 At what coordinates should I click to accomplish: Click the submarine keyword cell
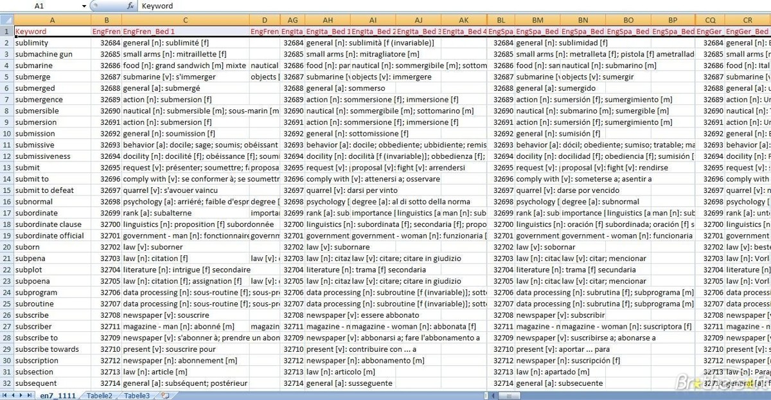coord(52,66)
